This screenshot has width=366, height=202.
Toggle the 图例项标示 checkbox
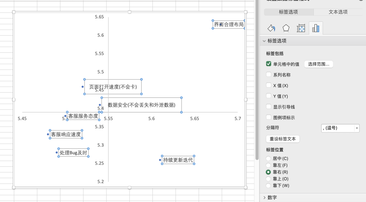[x=269, y=117]
